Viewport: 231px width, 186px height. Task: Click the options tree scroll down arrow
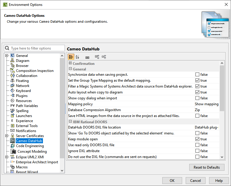click(x=62, y=171)
